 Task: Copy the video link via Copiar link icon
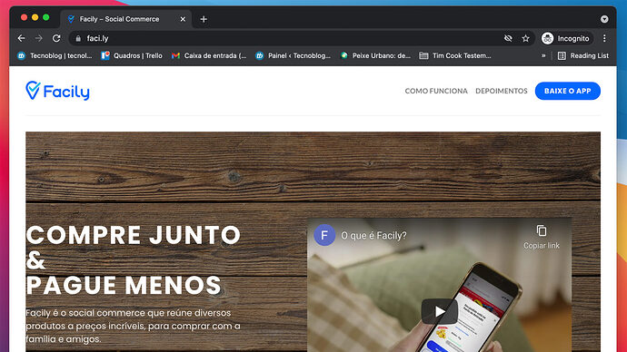(x=542, y=230)
